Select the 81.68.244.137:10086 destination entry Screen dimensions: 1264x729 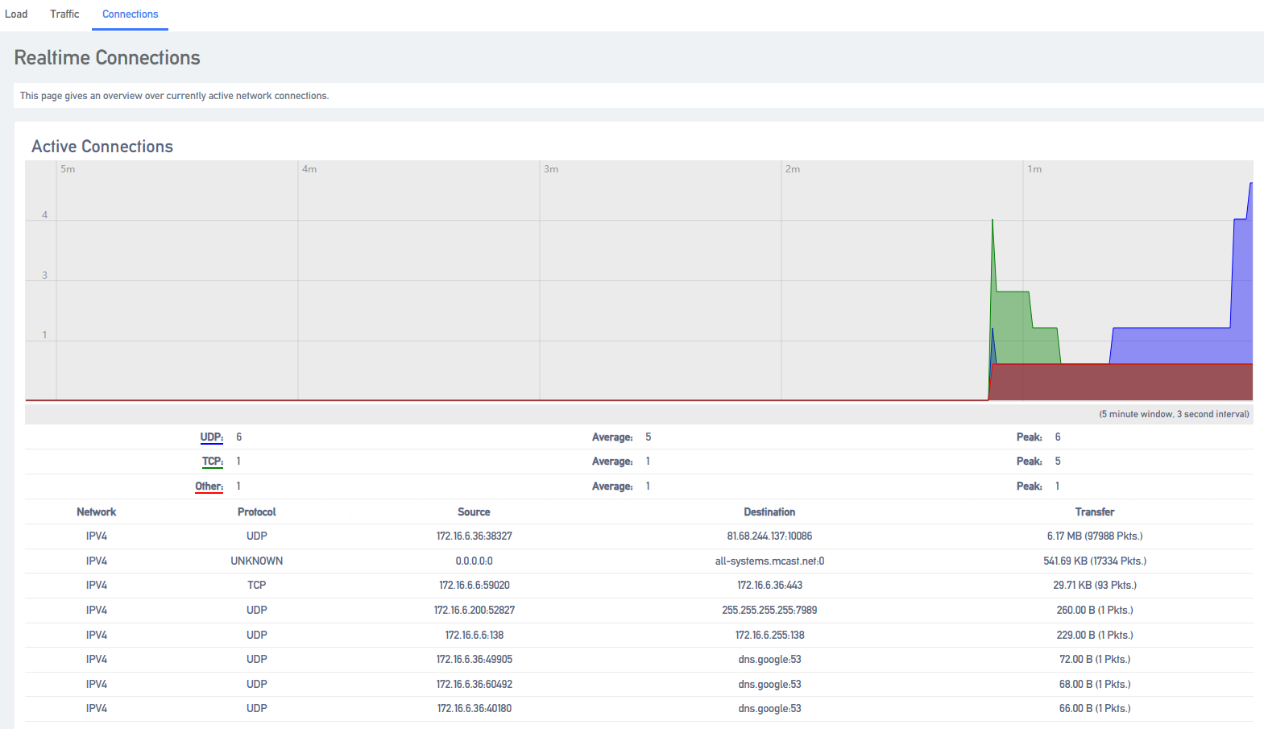pyautogui.click(x=769, y=536)
